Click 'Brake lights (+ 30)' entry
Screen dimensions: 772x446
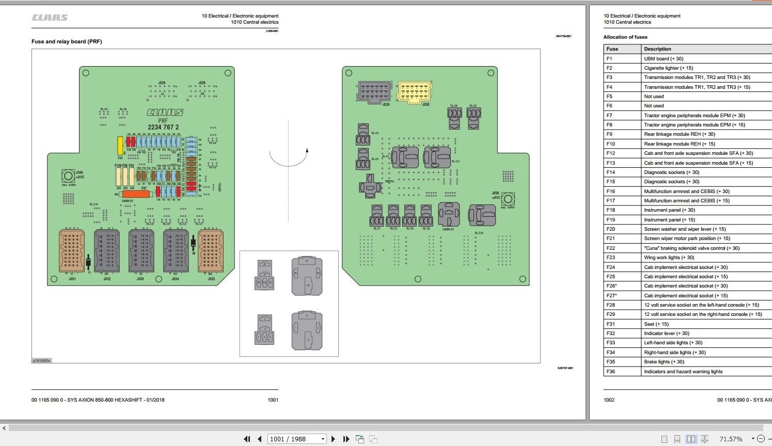click(x=664, y=362)
